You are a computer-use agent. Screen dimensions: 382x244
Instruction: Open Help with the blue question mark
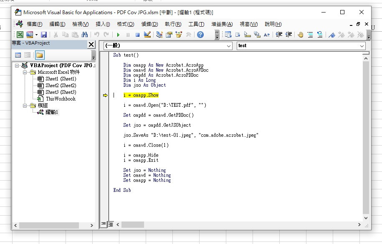point(200,35)
